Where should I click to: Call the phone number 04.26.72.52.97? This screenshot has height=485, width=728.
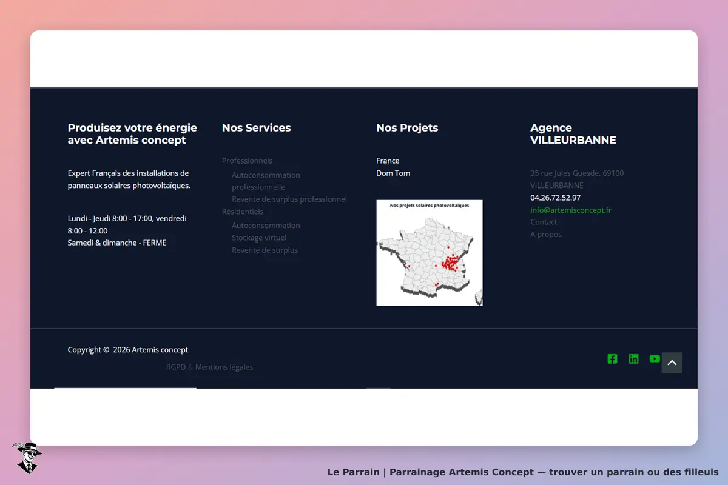[555, 198]
